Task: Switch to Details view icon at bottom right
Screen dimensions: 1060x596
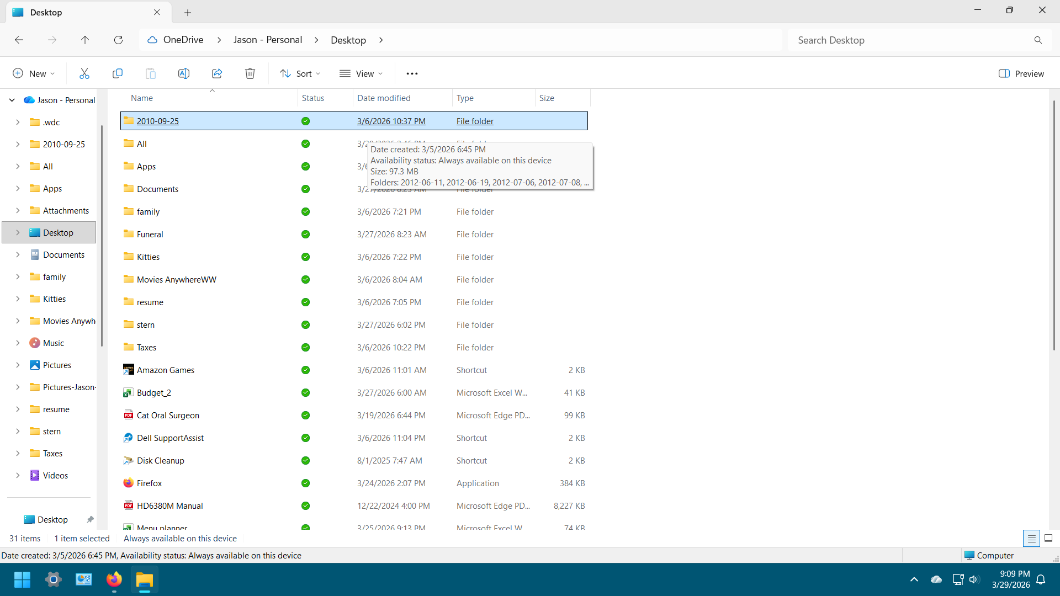Action: [1031, 538]
